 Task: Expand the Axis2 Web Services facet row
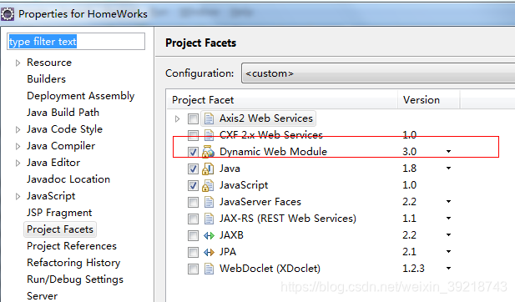coord(177,118)
